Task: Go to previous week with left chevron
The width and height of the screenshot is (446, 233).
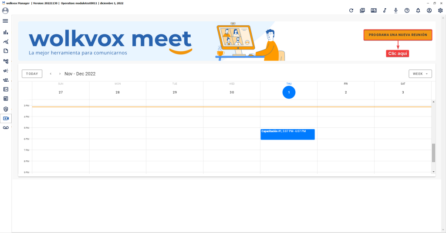Action: (x=51, y=74)
